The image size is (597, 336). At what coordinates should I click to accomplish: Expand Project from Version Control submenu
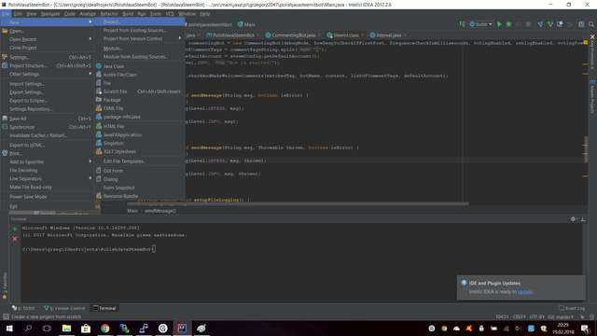140,38
